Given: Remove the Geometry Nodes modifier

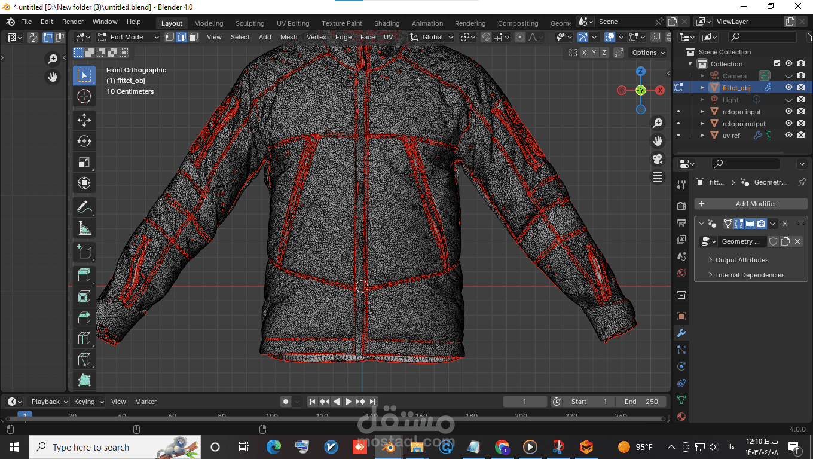Looking at the screenshot, I should 785,224.
